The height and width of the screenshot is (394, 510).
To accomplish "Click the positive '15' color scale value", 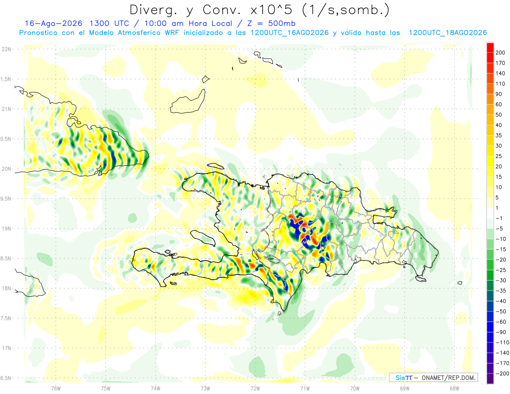I will 499,177.
